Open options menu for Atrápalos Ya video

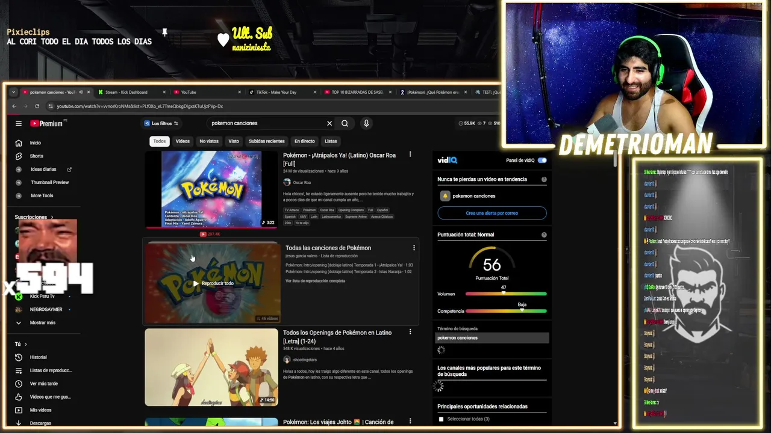[x=410, y=155]
